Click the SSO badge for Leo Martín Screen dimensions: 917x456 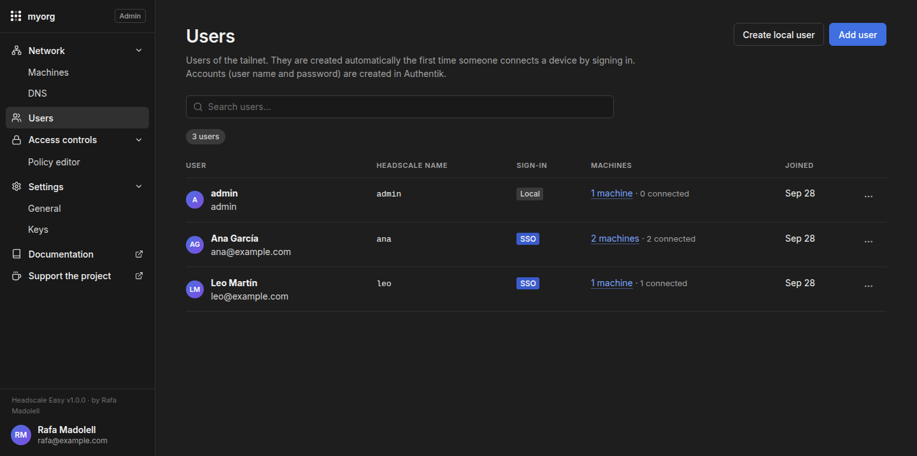528,284
